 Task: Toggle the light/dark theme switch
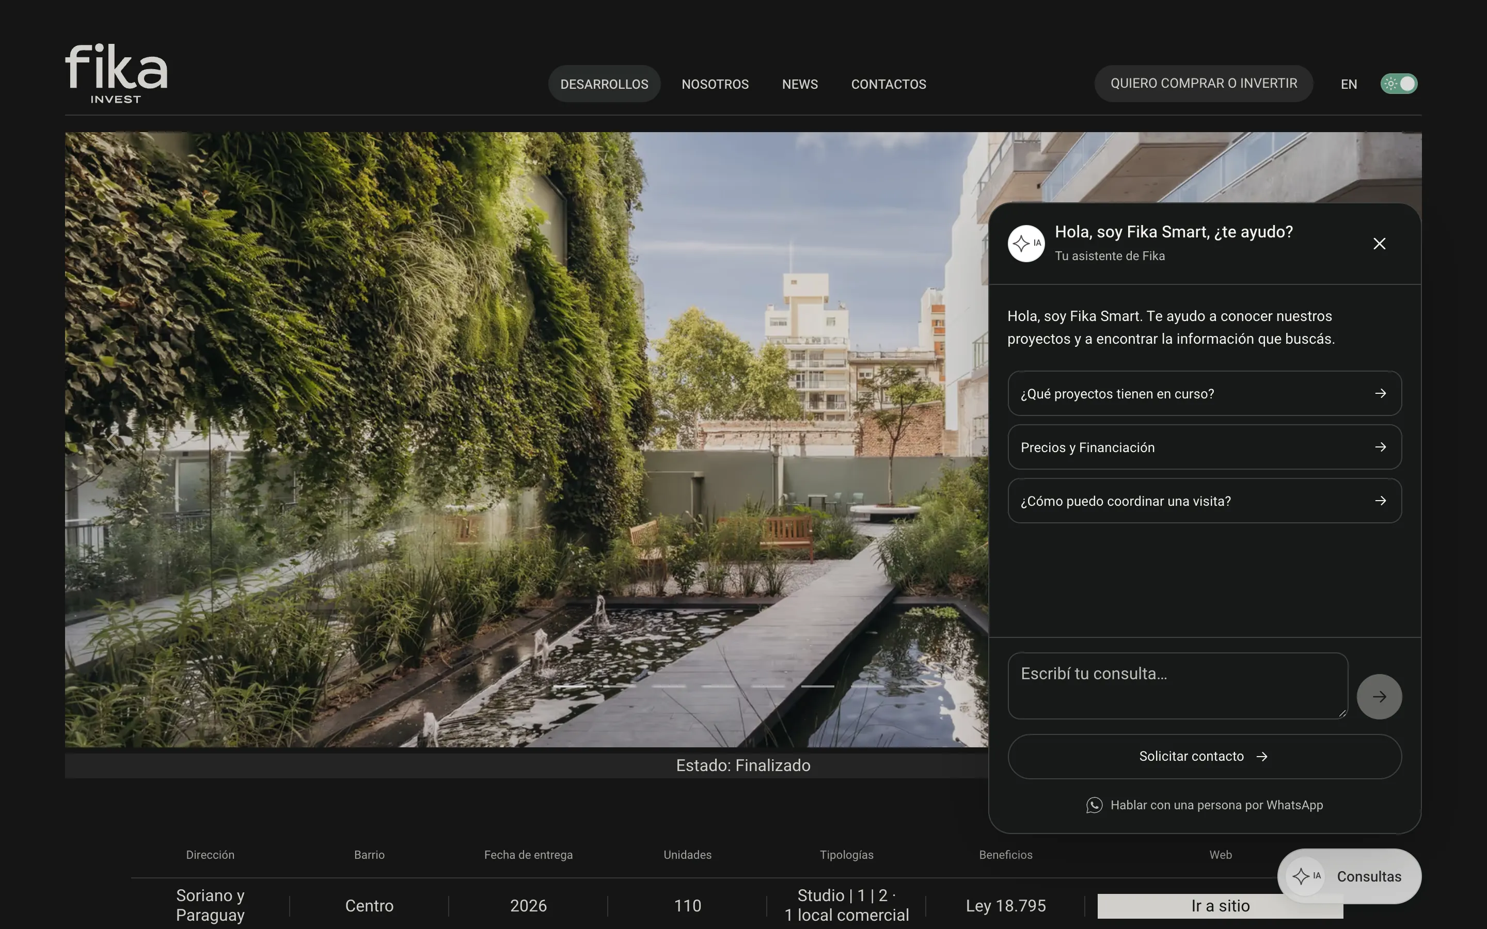pyautogui.click(x=1399, y=84)
